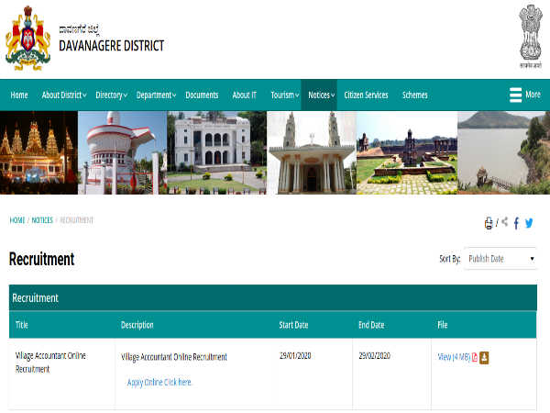Share page via Twitter icon
Viewport: 550px width, 413px height.
tap(529, 223)
